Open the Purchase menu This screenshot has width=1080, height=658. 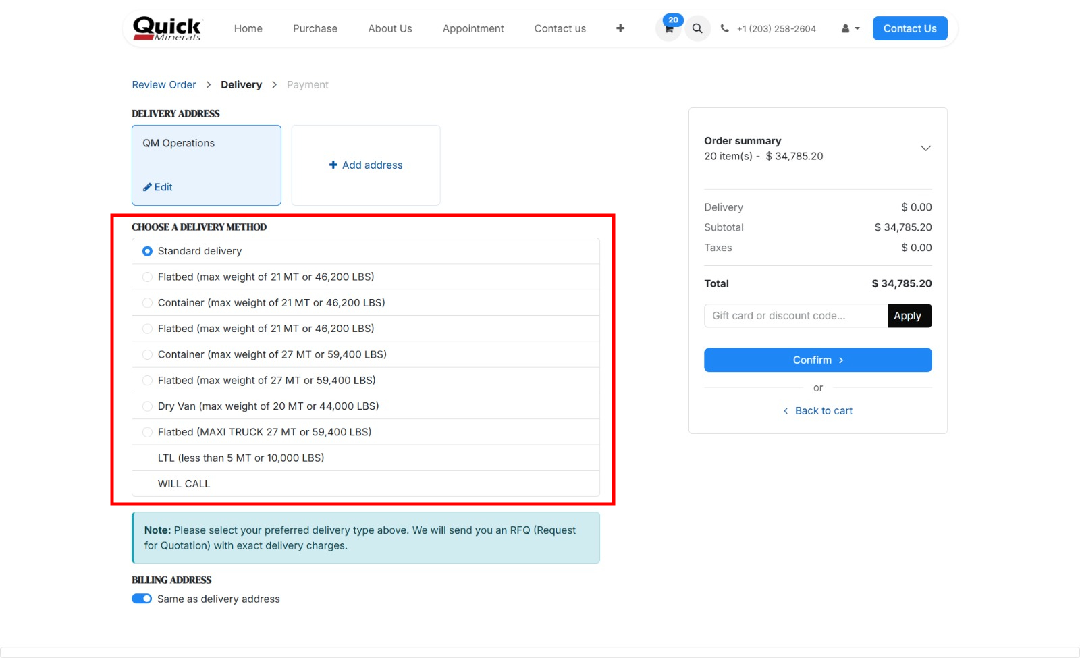315,28
